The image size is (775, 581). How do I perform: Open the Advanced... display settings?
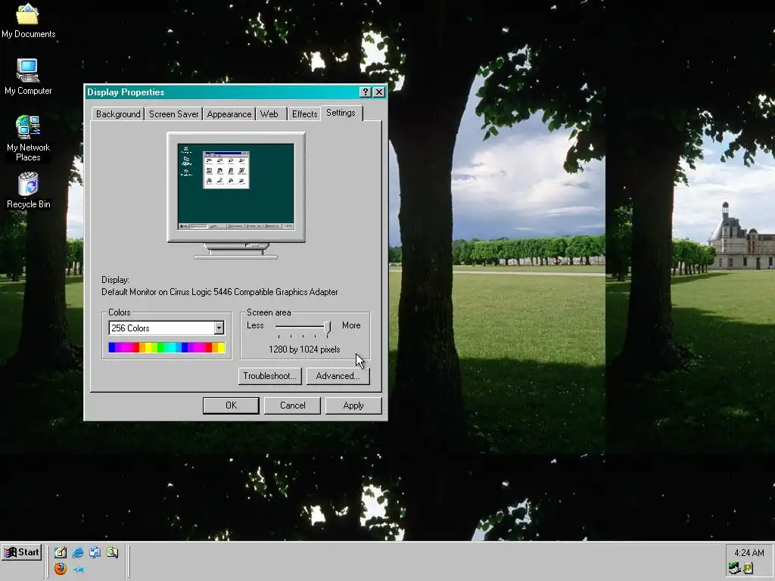tap(338, 376)
